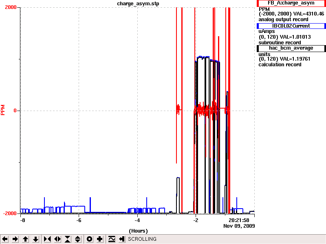
Task: Click the charge_asym.stp plot title
Action: [x=138, y=4]
